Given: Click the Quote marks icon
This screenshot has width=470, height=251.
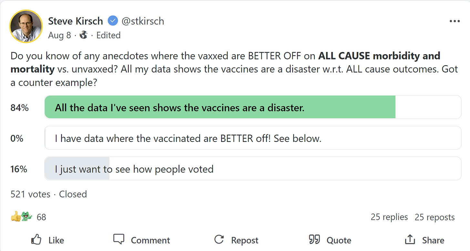Looking at the screenshot, I should [x=314, y=240].
